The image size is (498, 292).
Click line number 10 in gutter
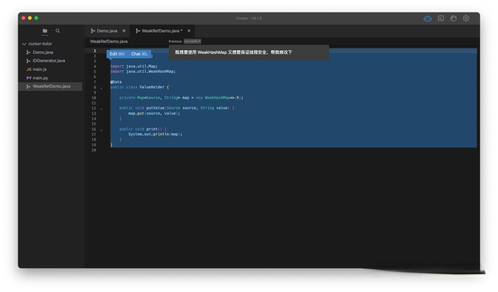[94, 98]
